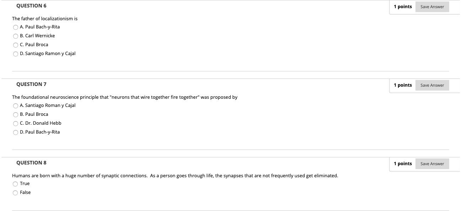Click the 1 points label beside Question 6
The height and width of the screenshot is (211, 462).
[403, 6]
